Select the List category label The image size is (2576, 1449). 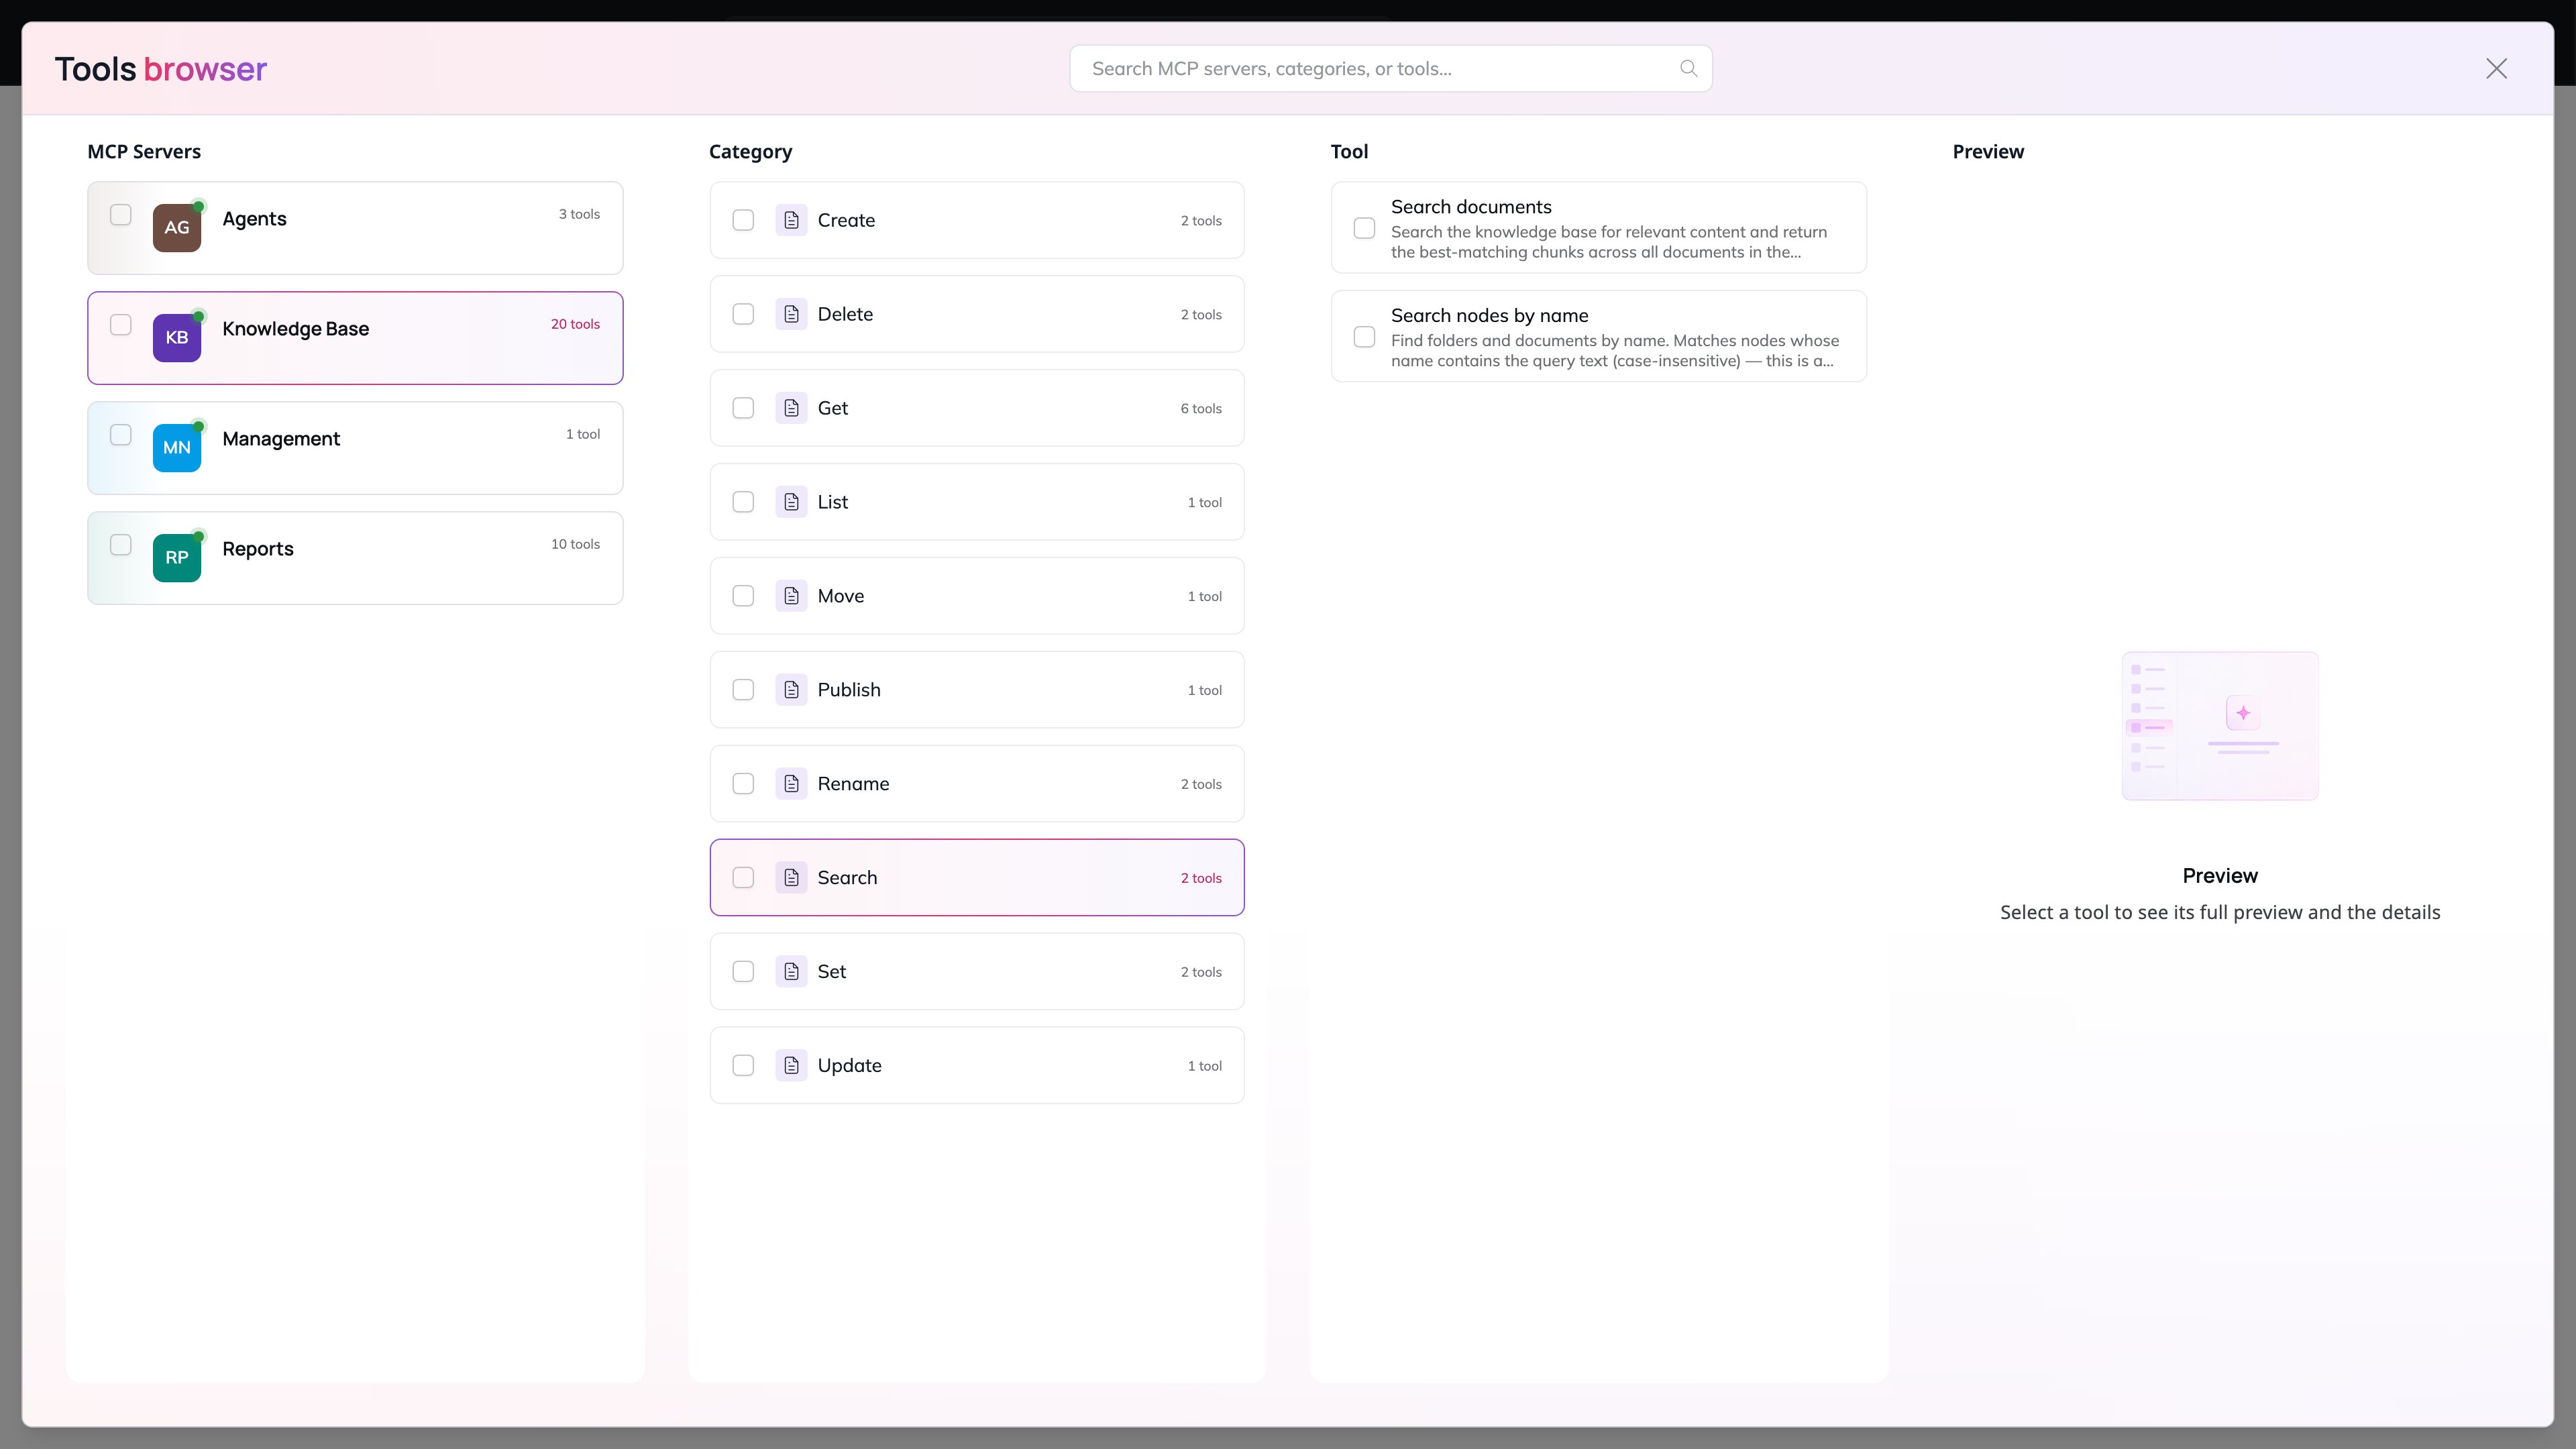coord(832,502)
